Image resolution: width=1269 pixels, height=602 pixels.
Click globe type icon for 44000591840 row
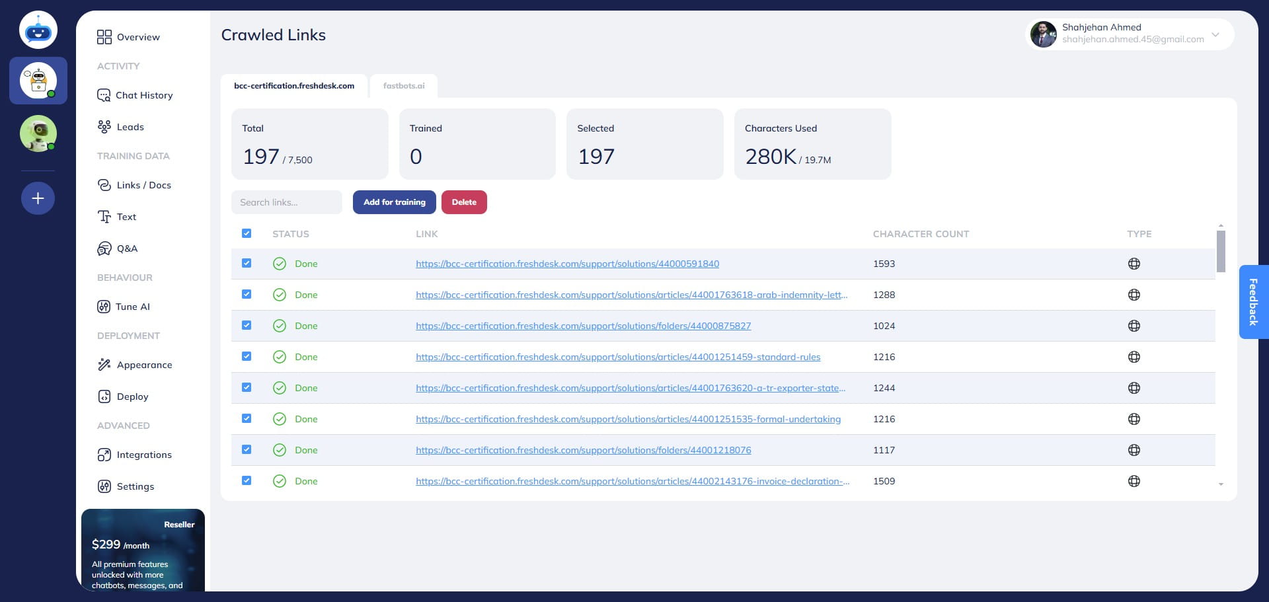[x=1134, y=264]
